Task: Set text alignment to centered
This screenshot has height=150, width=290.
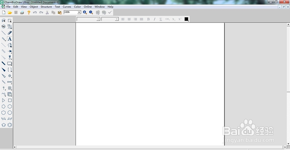Action: coord(129,19)
